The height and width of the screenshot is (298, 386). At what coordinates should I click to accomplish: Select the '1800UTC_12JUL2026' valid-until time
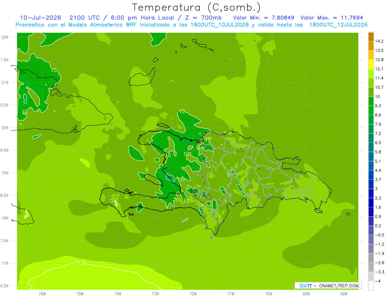tap(338, 25)
